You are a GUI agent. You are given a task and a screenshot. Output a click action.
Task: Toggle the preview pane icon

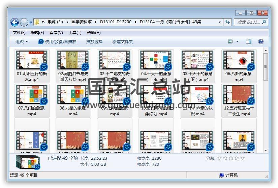(x=249, y=42)
